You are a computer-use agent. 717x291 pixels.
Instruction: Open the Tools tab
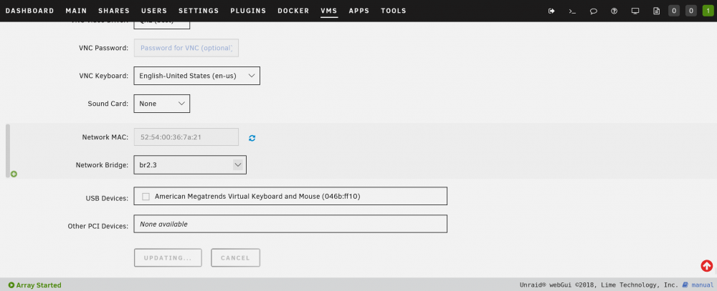pos(393,11)
